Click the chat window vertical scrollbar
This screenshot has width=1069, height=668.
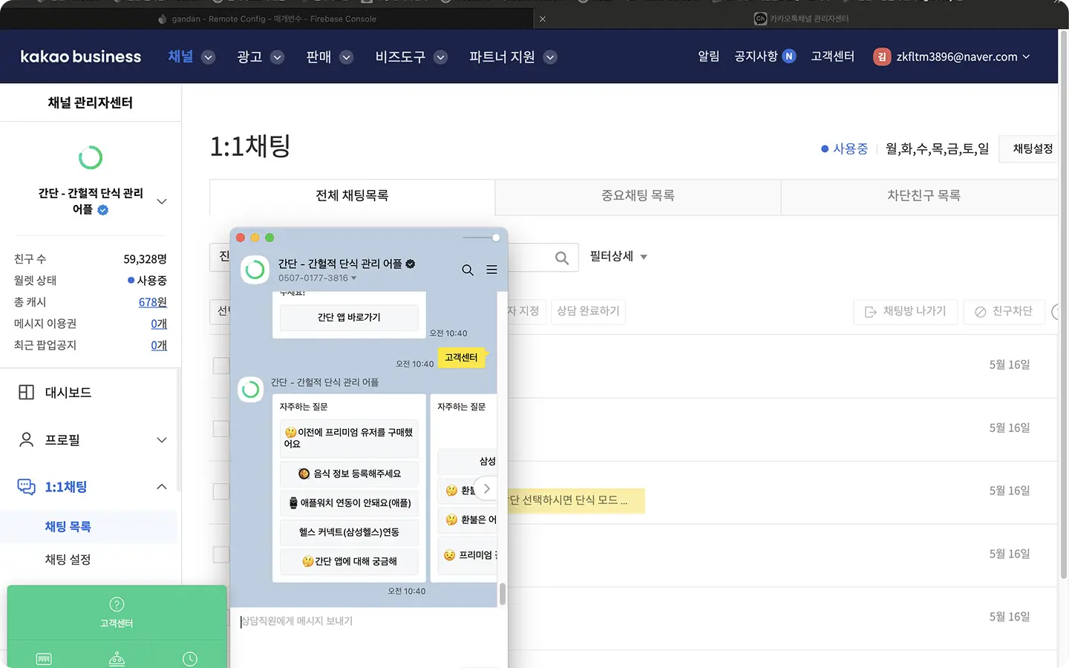[x=503, y=594]
